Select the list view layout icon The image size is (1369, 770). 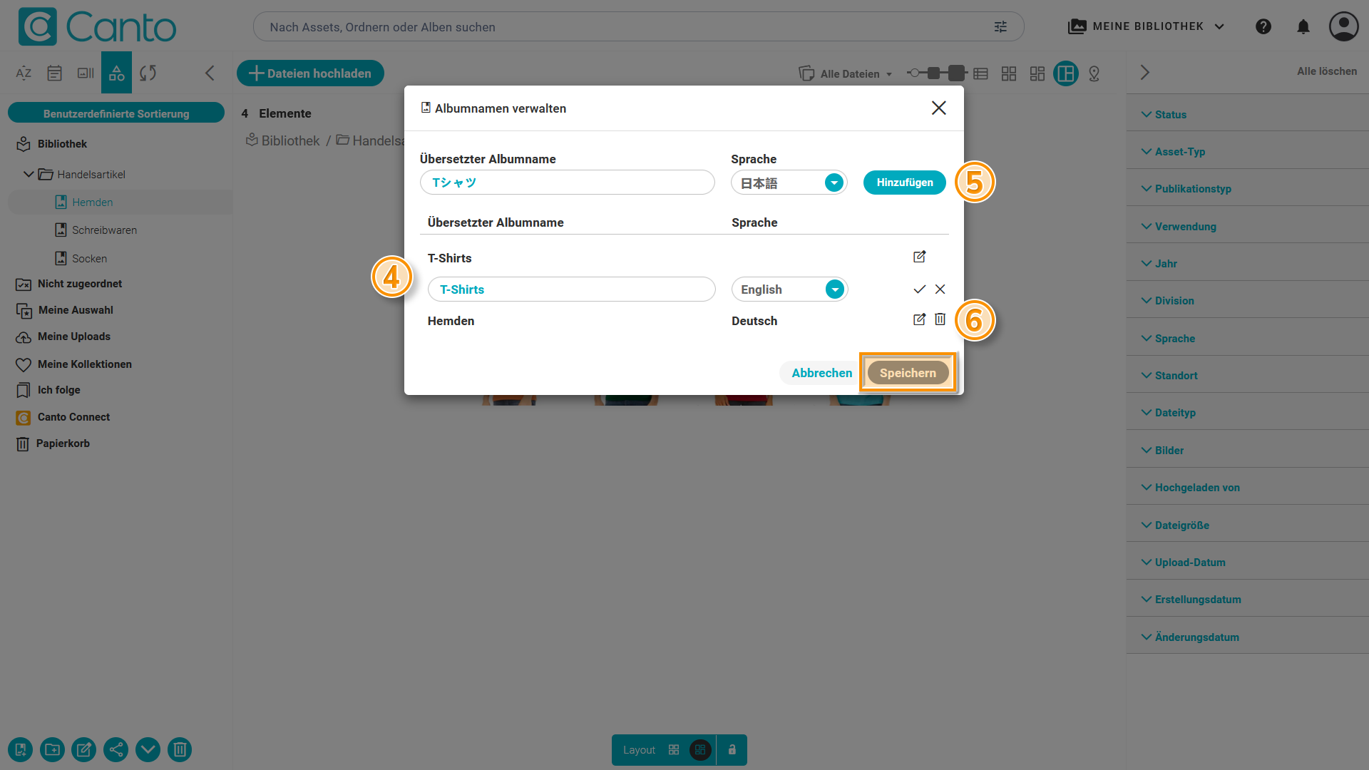click(980, 73)
